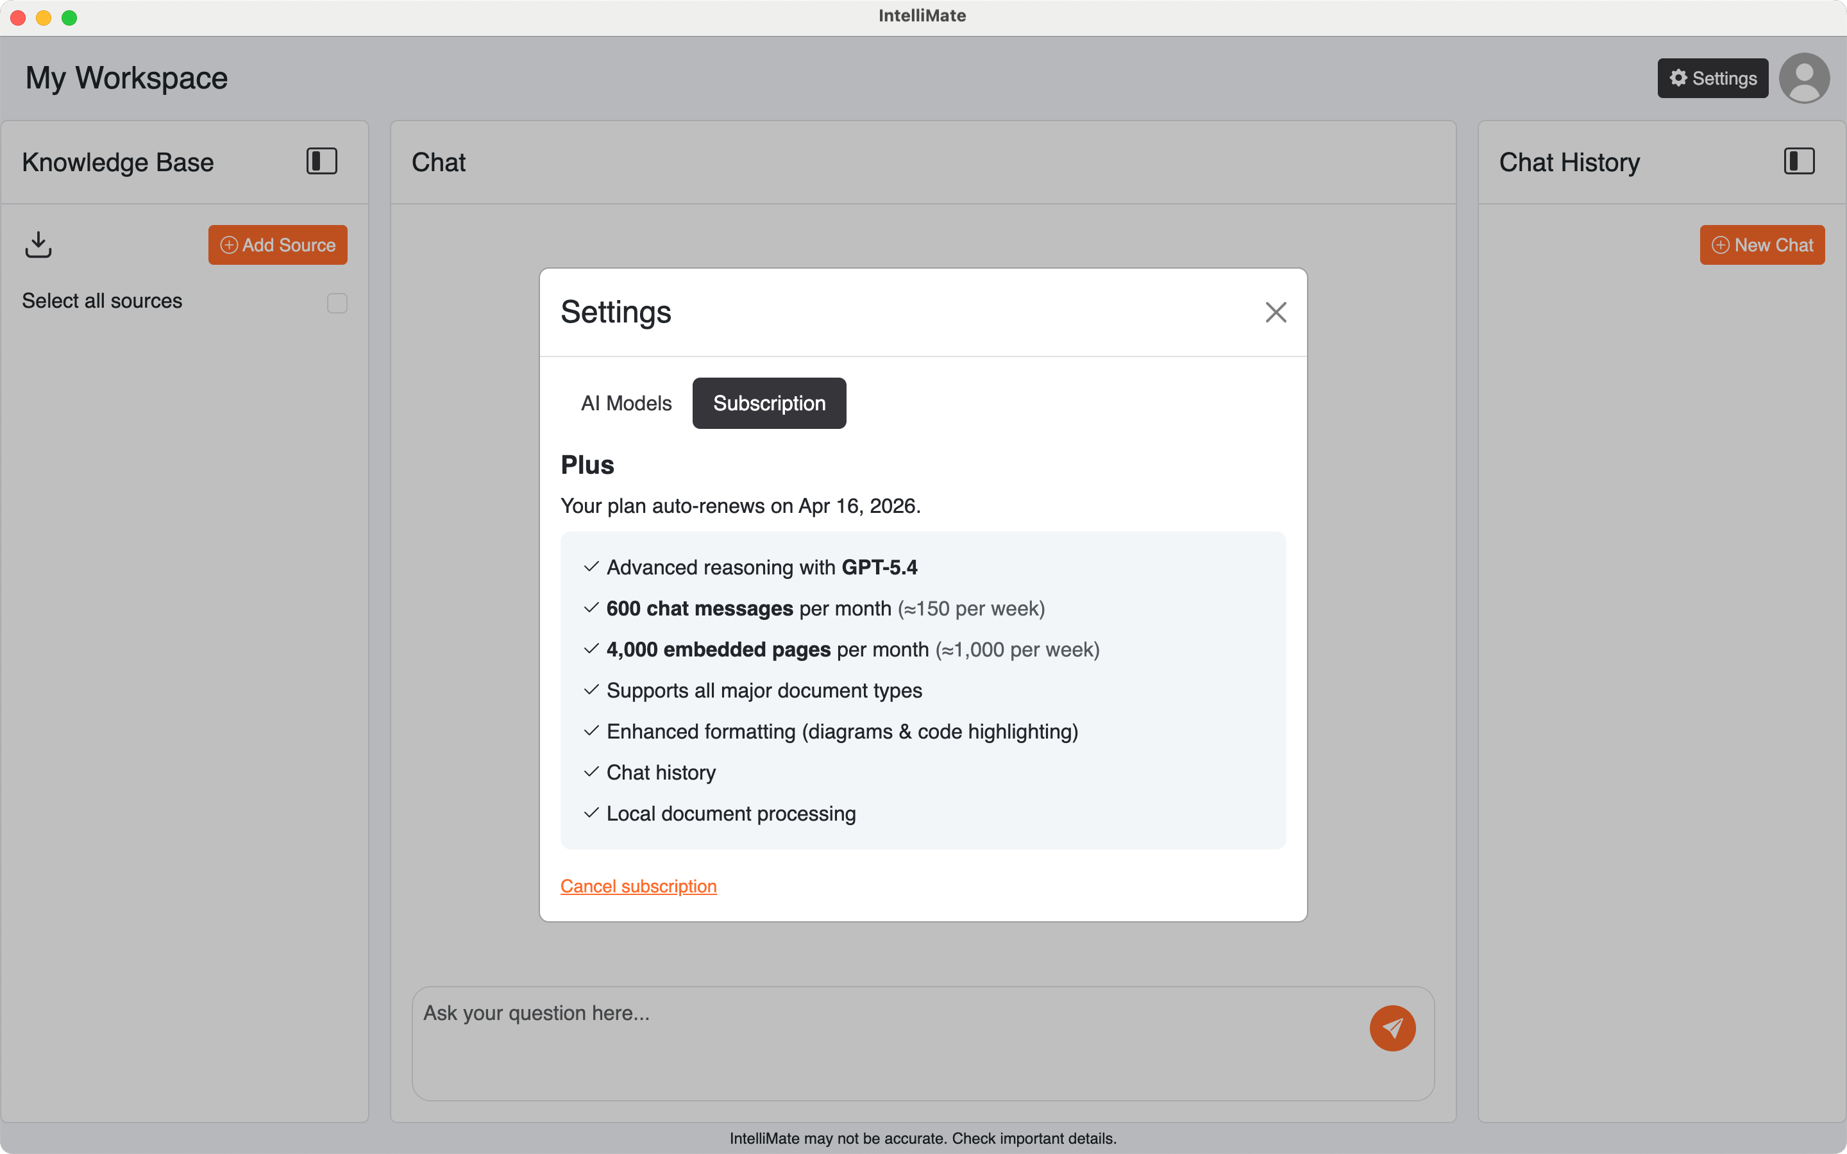The height and width of the screenshot is (1154, 1847).
Task: Send the message using the paper plane icon
Action: tap(1392, 1028)
